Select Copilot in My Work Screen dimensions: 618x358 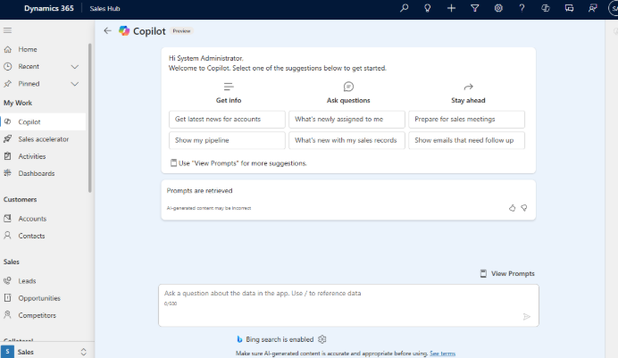pos(43,121)
